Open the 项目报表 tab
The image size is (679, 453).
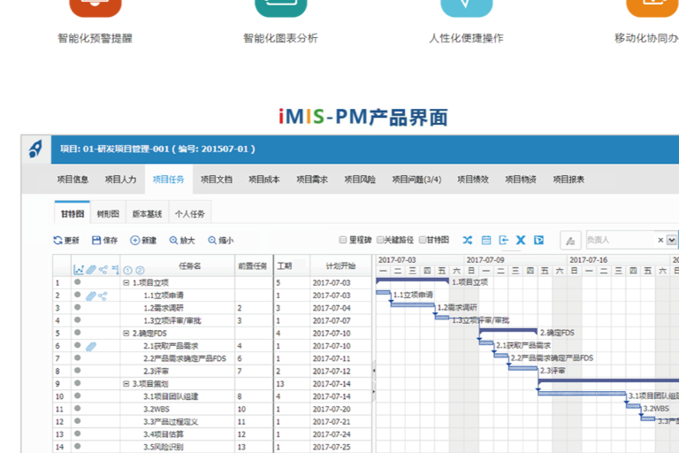click(x=568, y=179)
